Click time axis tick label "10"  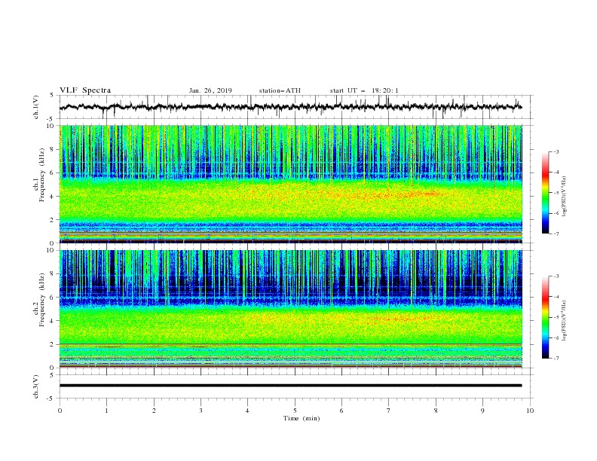(530, 411)
